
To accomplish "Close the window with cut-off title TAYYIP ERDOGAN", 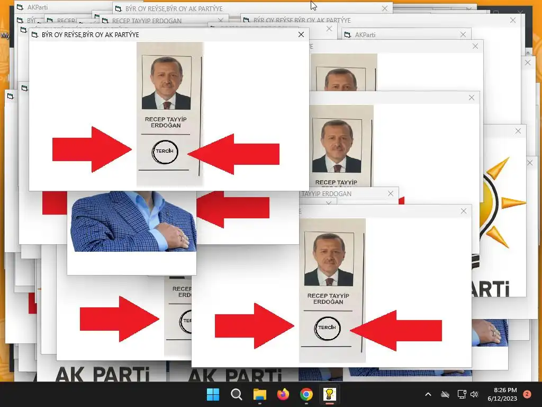I will pyautogui.click(x=391, y=193).
